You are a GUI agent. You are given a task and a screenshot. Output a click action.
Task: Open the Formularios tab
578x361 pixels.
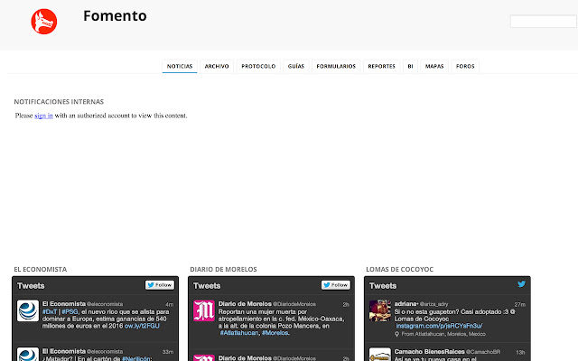pos(336,66)
